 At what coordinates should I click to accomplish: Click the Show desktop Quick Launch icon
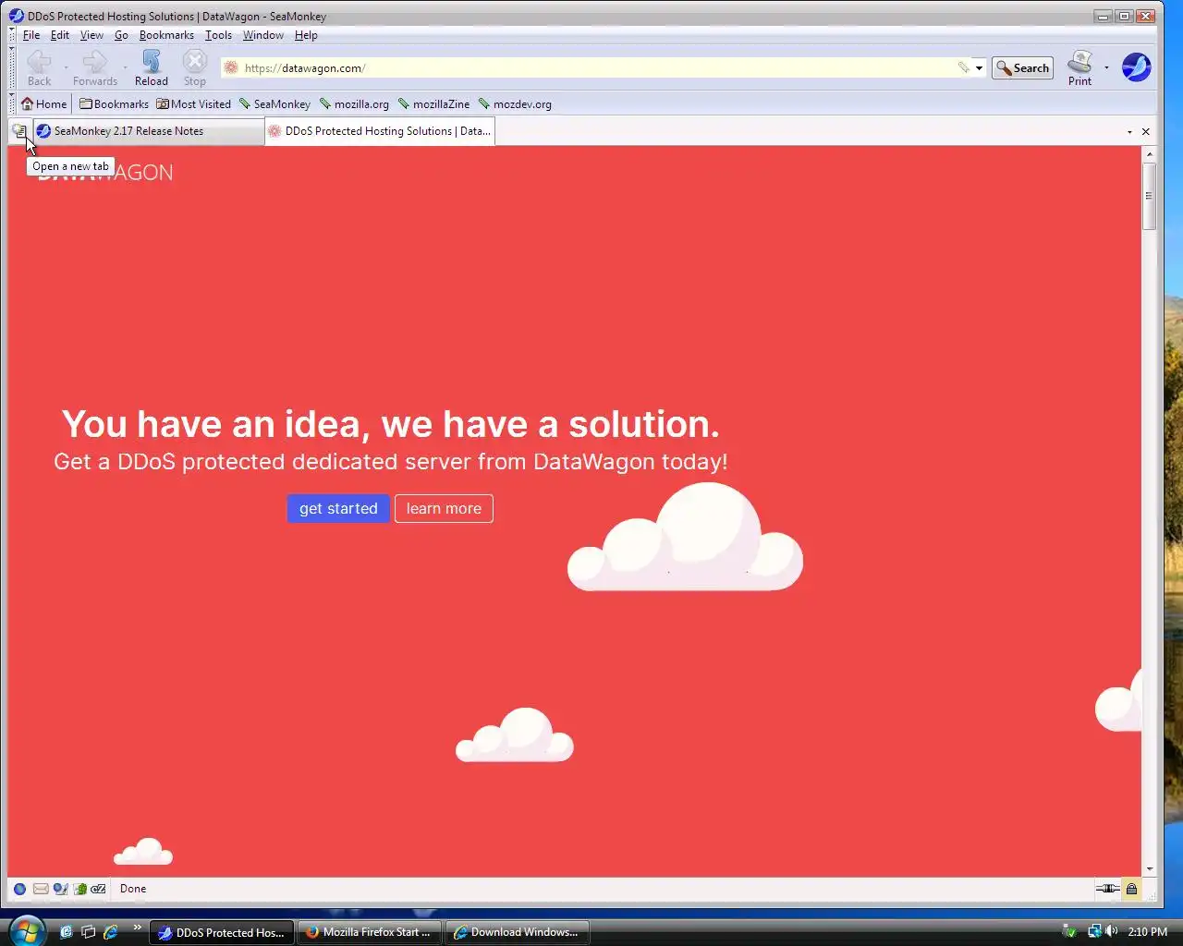coord(67,932)
